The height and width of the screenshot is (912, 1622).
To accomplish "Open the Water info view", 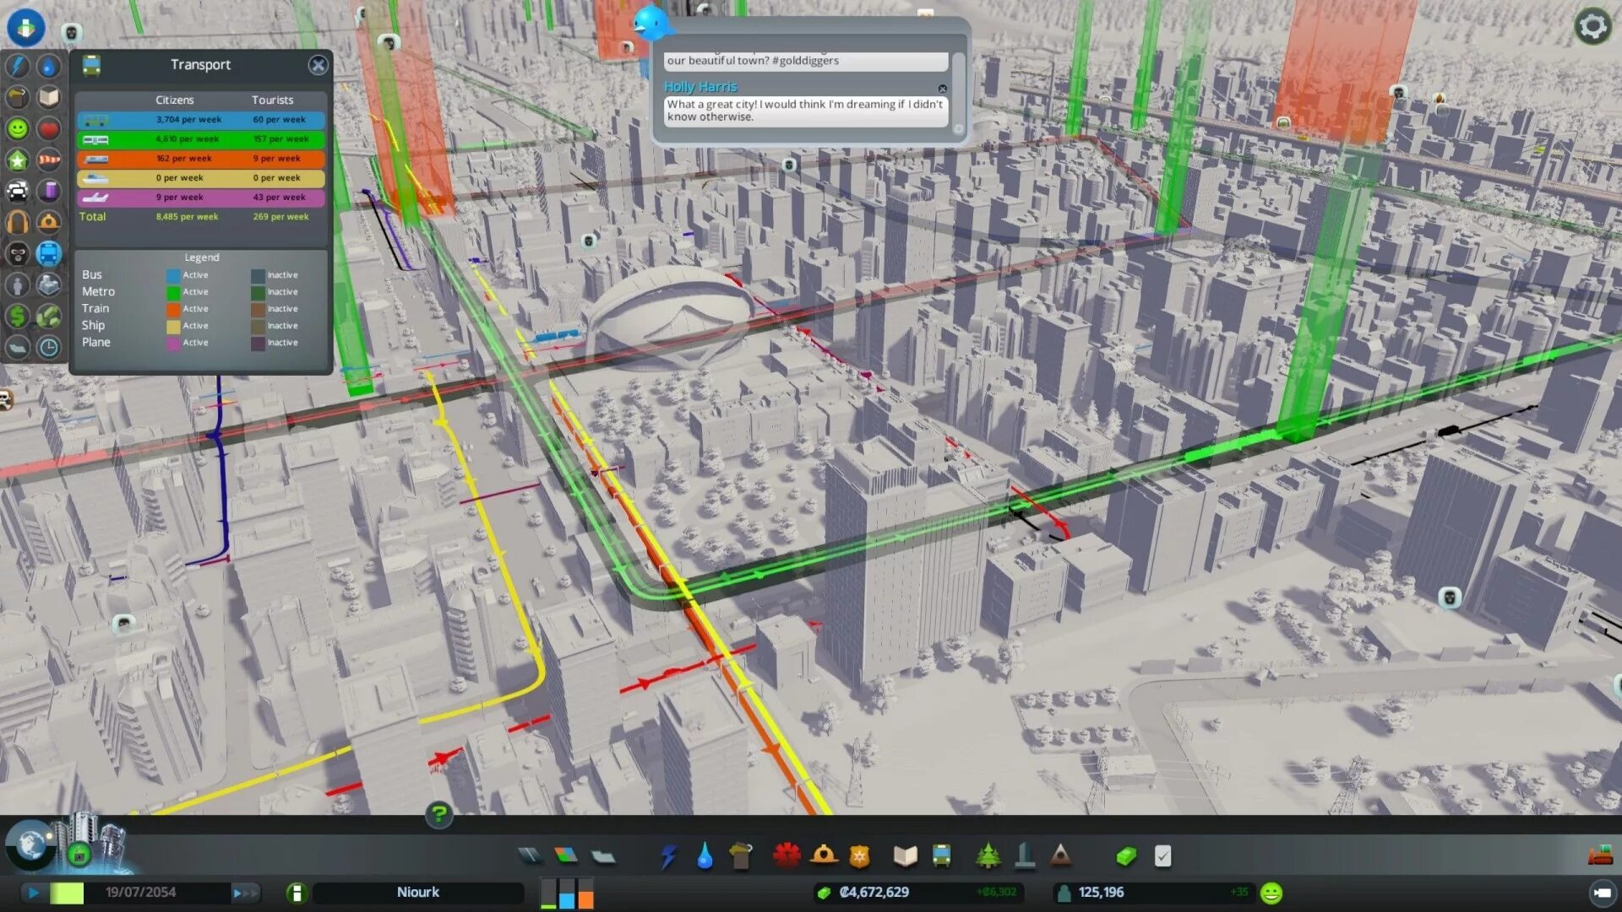I will (x=49, y=66).
